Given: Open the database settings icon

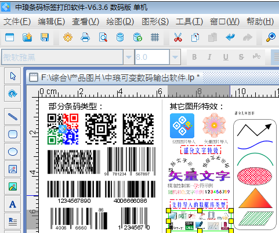Looking at the screenshot, I should (120, 37).
